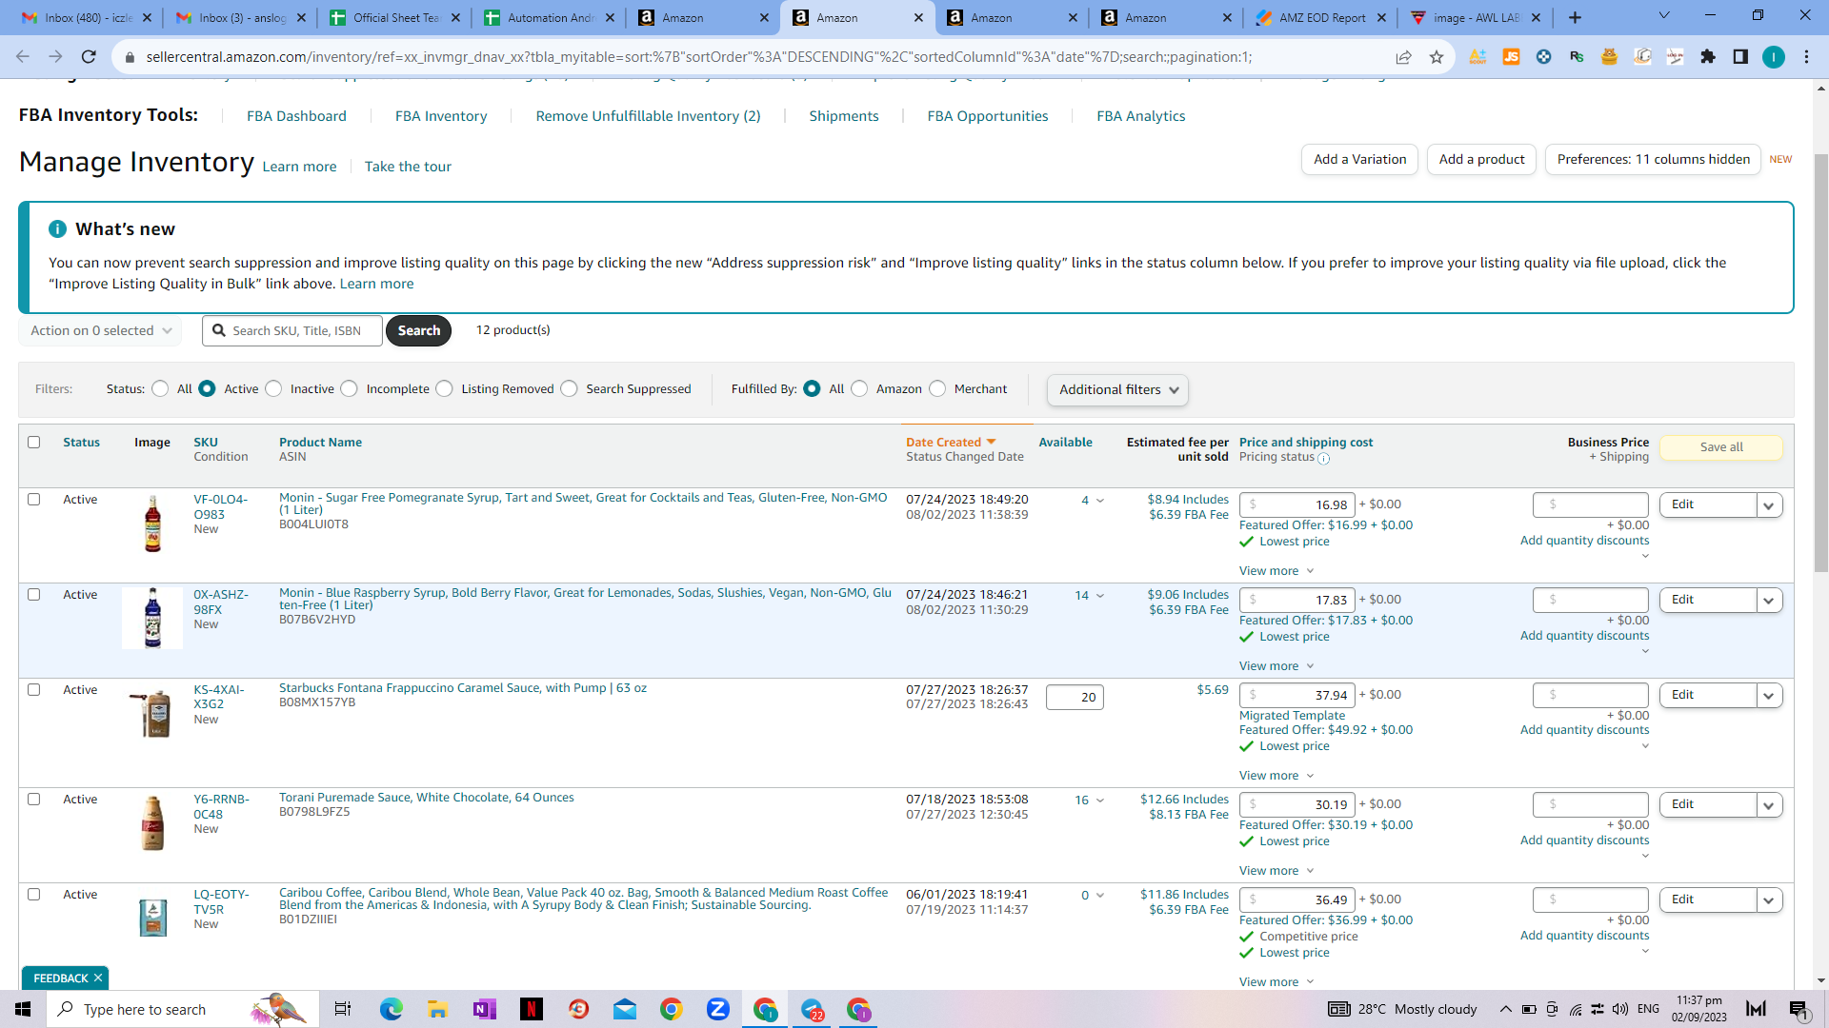Screen dimensions: 1829x1028
Task: Expand View more for Starbucks Caramel Sauce row
Action: coord(1276,776)
